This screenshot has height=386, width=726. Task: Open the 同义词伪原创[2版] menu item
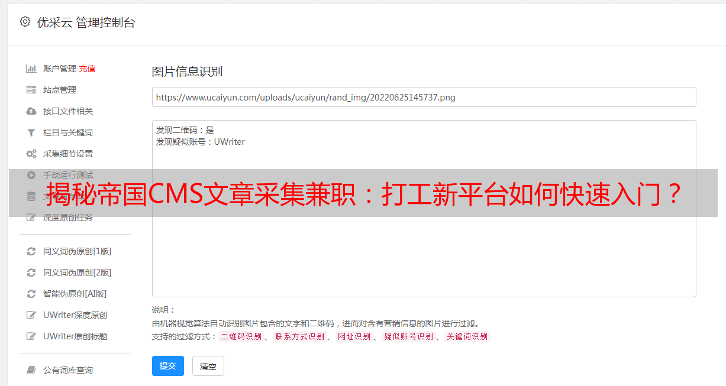point(77,273)
